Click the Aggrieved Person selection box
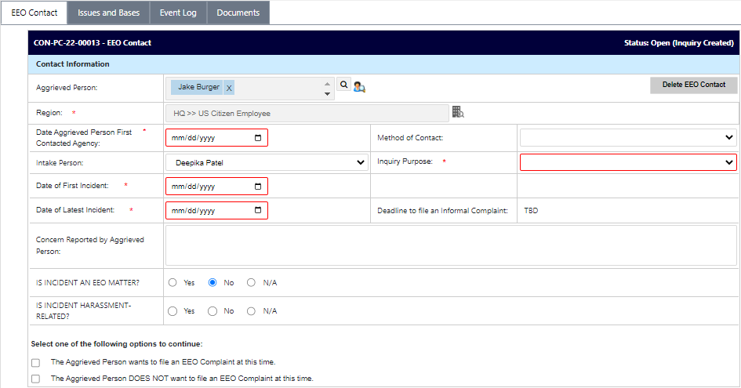The height and width of the screenshot is (388, 741). (250, 89)
